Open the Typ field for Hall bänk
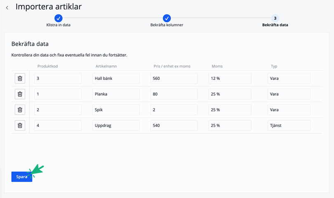 [289, 79]
